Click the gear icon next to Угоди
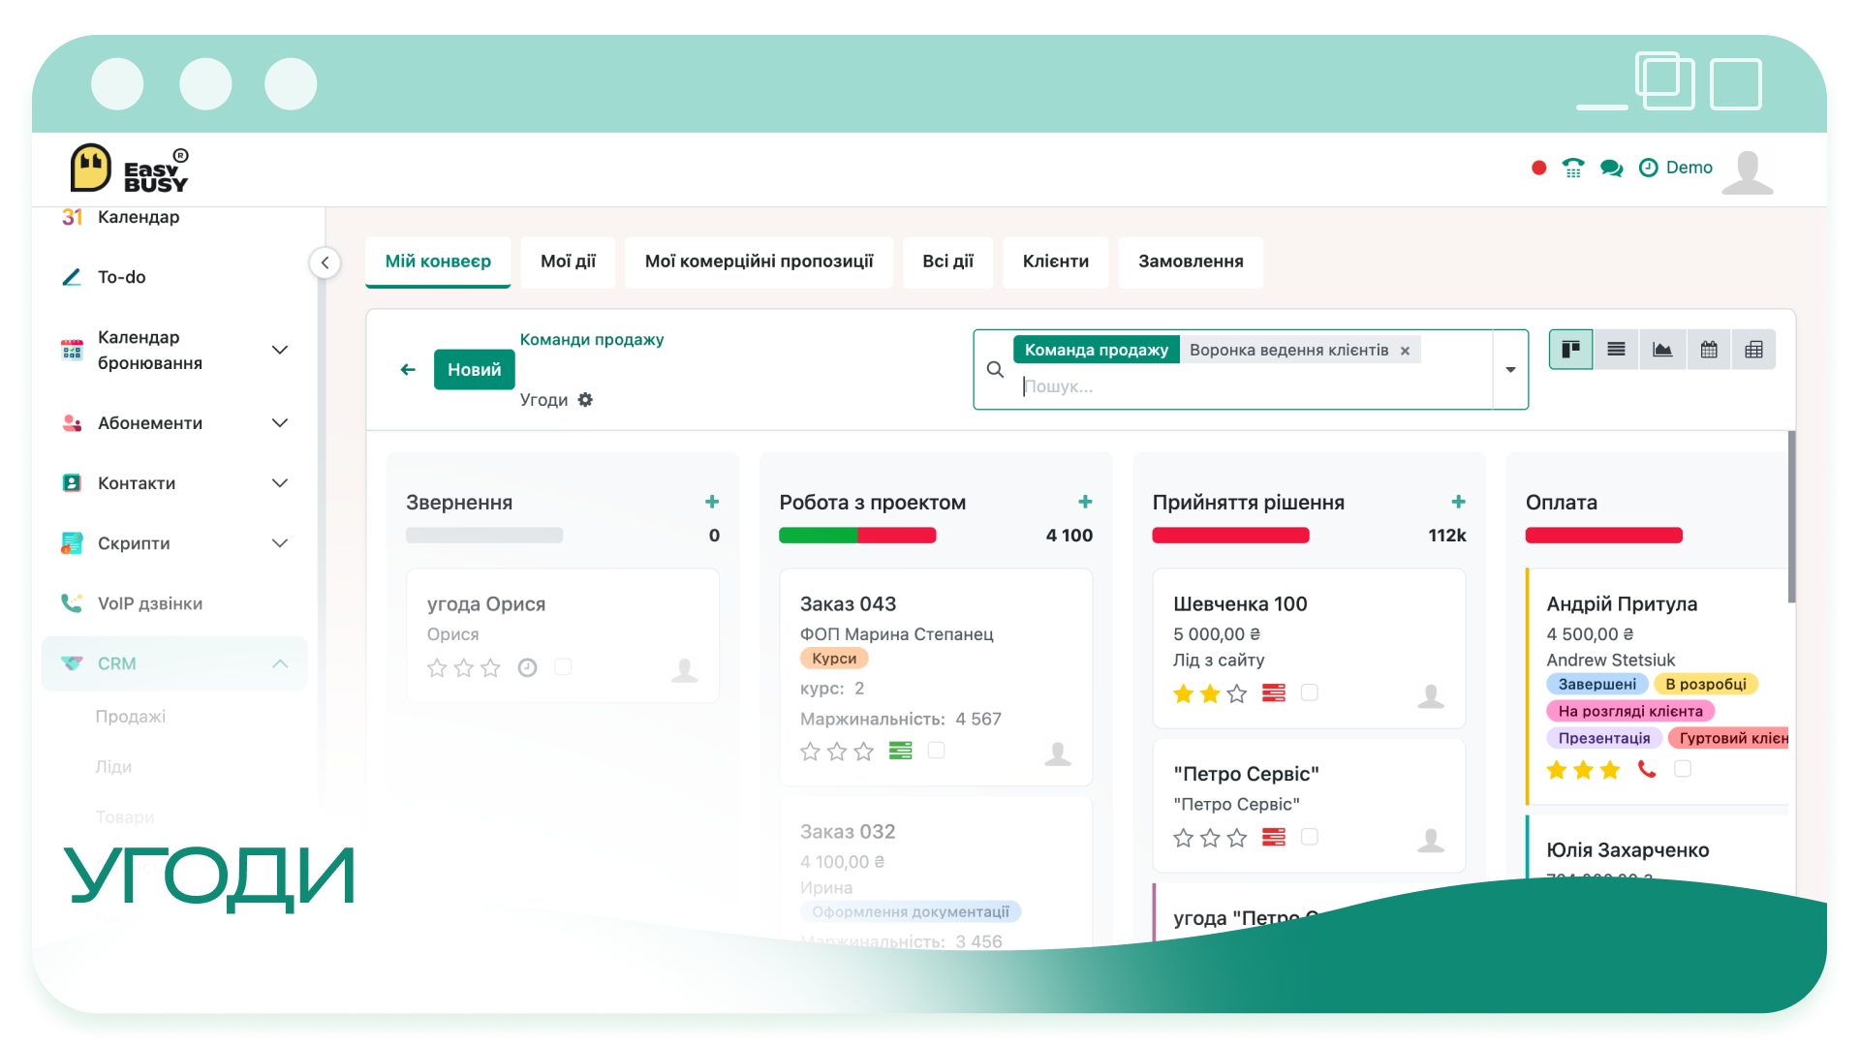The image size is (1860, 1046). pyautogui.click(x=585, y=400)
